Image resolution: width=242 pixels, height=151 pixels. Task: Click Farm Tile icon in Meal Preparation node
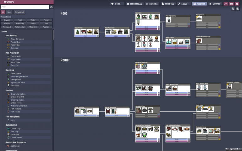click(126, 32)
